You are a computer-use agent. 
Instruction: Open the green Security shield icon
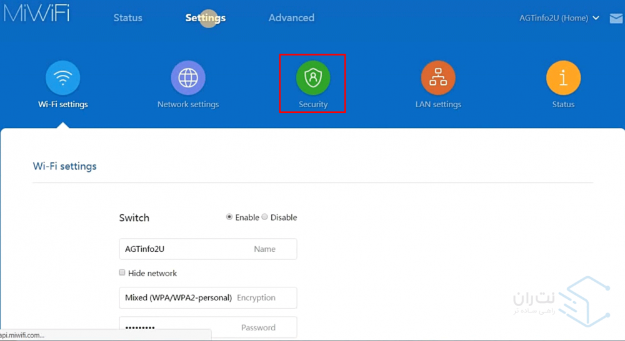click(x=313, y=78)
